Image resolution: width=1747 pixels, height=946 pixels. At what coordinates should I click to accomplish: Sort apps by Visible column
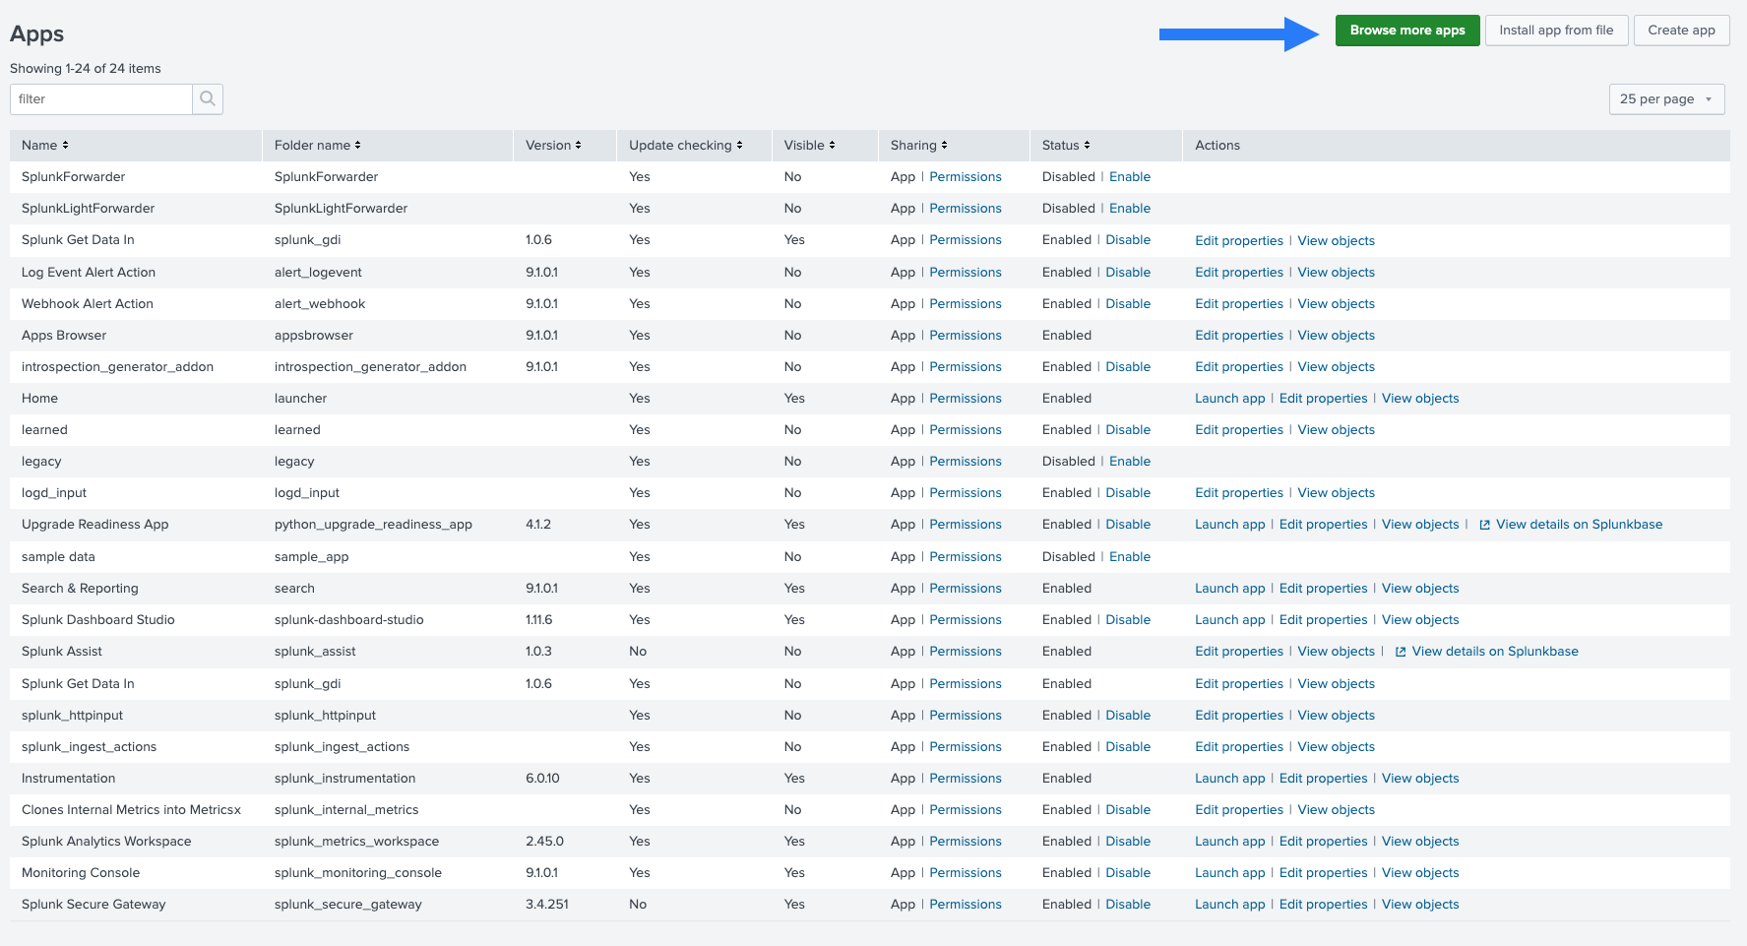point(809,146)
